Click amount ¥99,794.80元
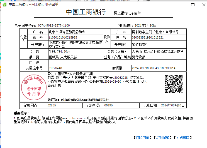 (59, 51)
